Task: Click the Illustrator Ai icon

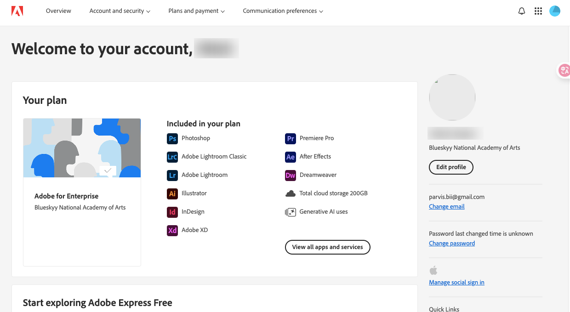Action: click(x=172, y=193)
